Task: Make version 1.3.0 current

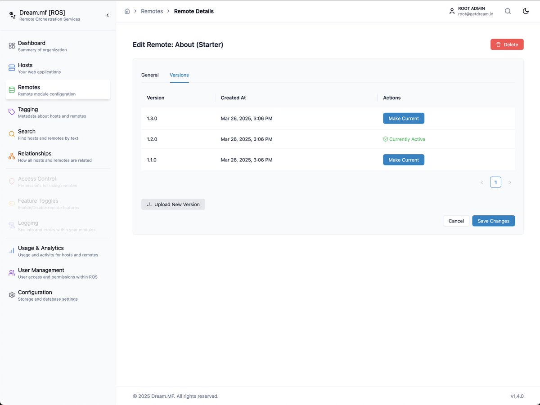Action: coord(404,119)
